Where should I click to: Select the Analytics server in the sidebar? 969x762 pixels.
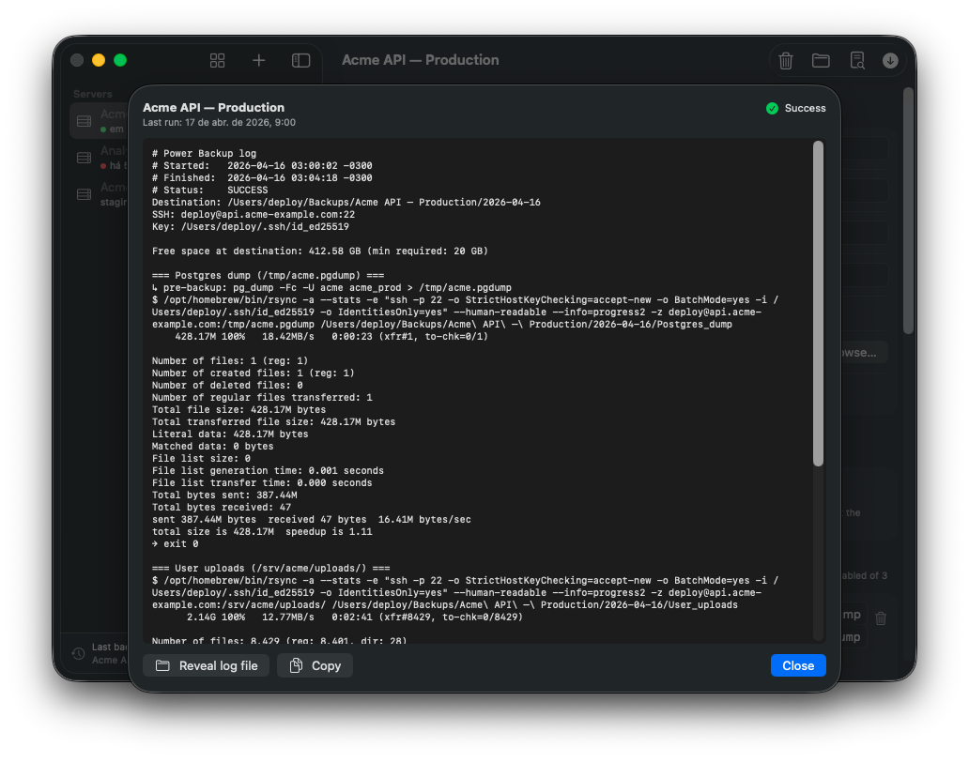click(99, 157)
